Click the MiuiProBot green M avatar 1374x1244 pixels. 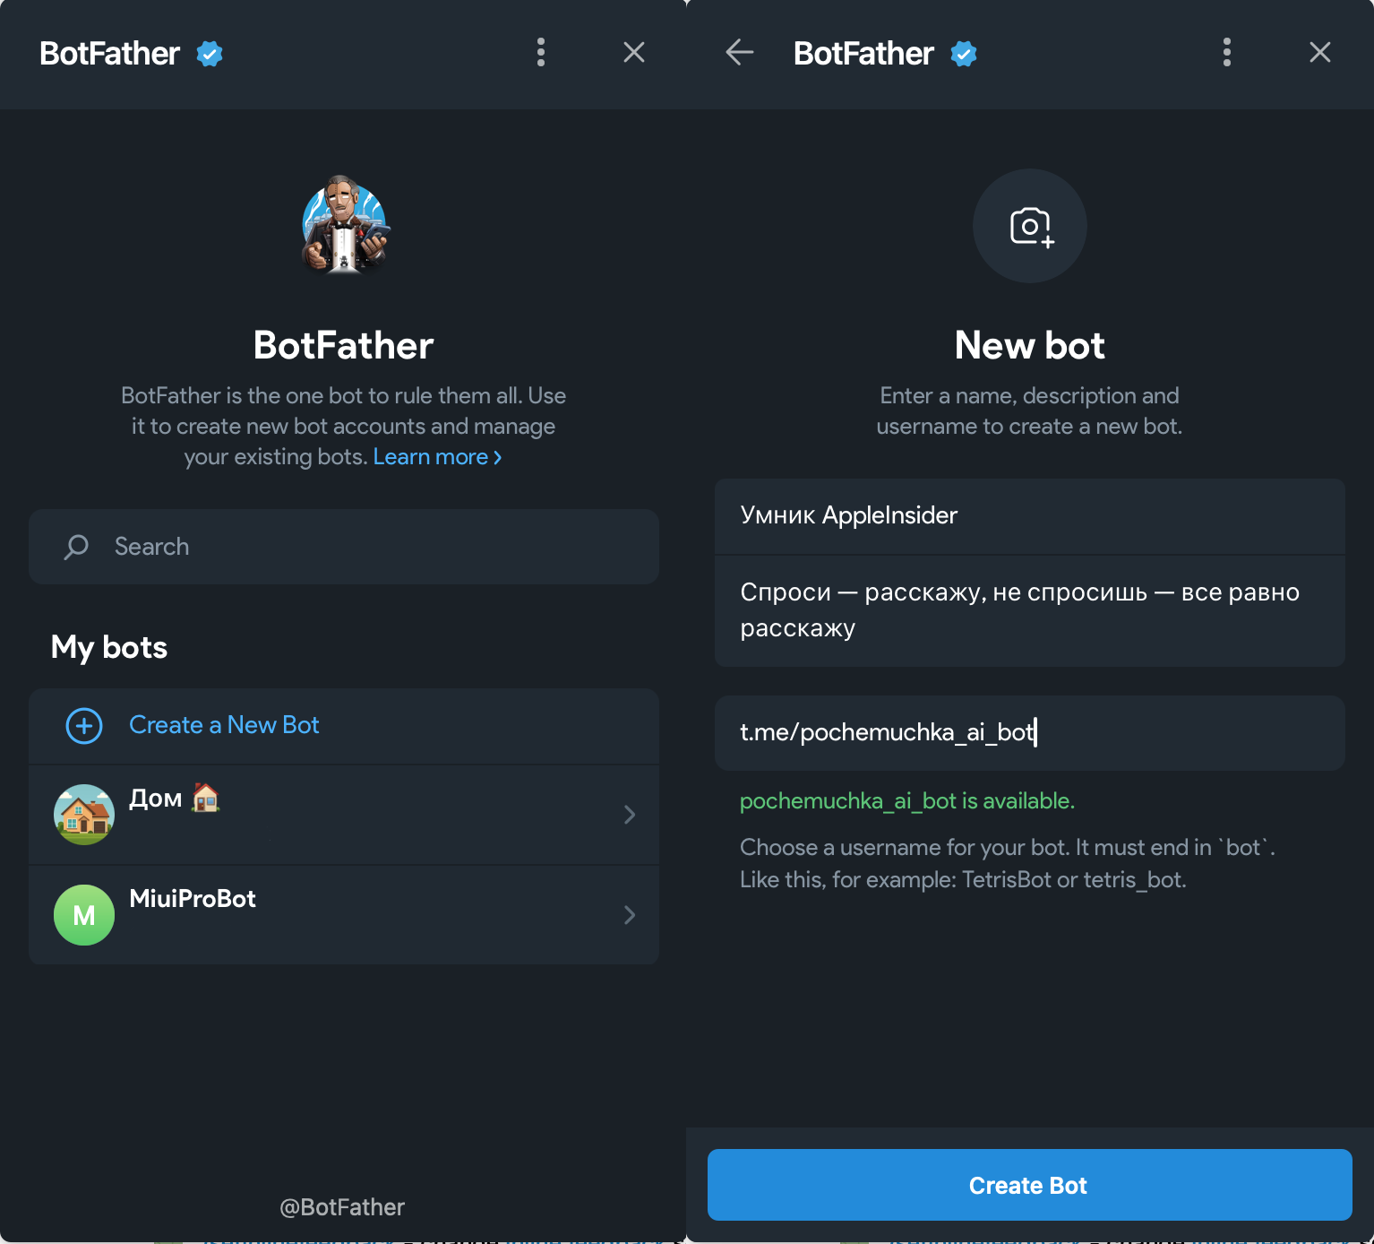tap(84, 915)
